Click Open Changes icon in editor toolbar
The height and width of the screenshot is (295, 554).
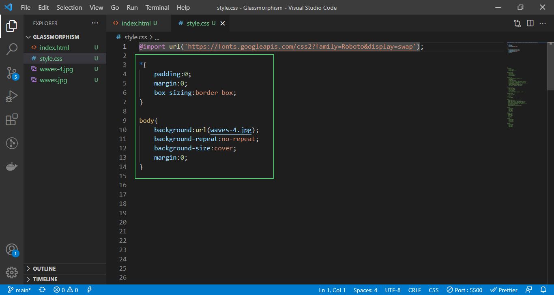[x=517, y=24]
